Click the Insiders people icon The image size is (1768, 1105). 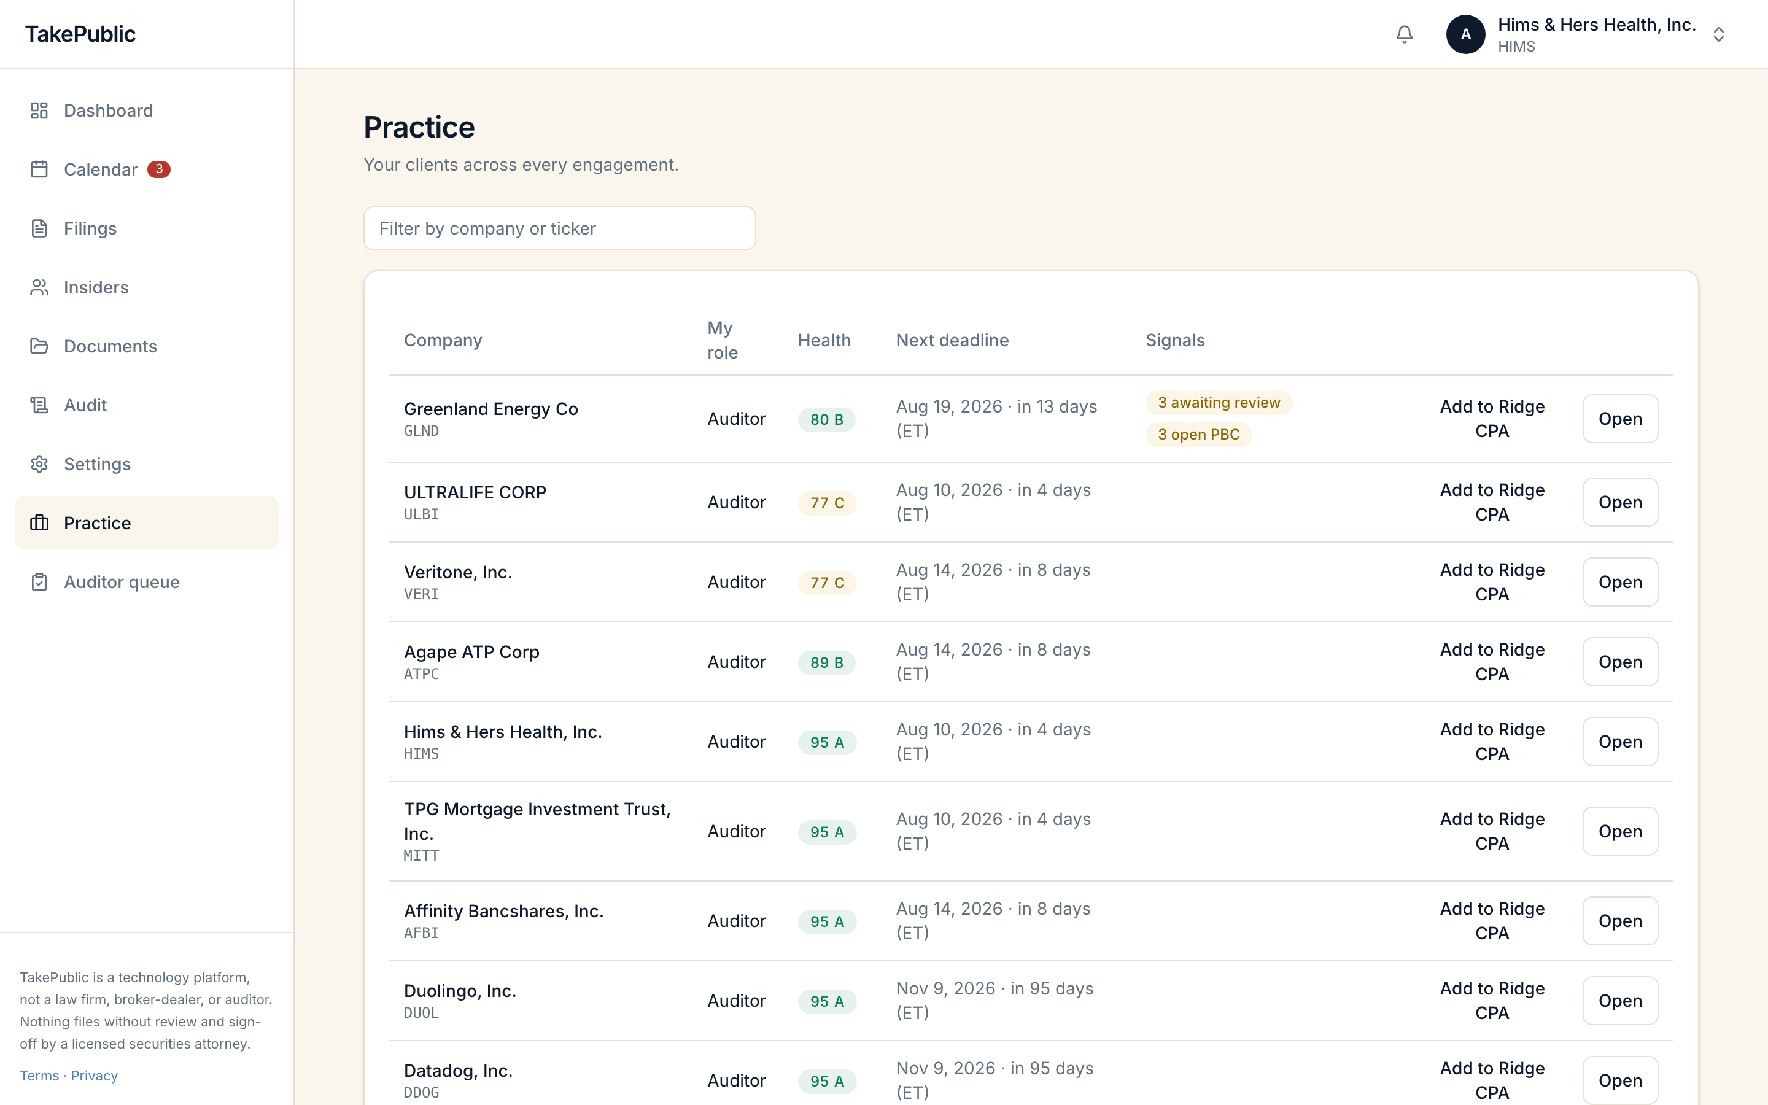pyautogui.click(x=39, y=287)
